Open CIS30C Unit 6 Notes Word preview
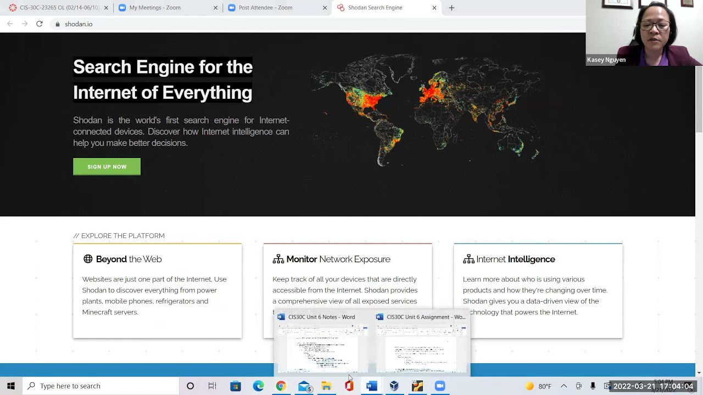The width and height of the screenshot is (703, 395). [x=322, y=343]
